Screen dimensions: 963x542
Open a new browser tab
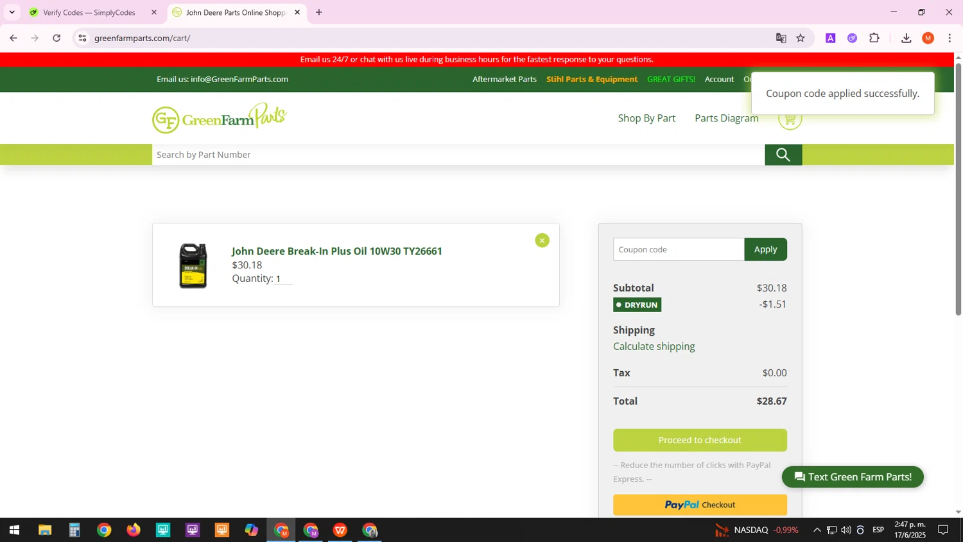(x=319, y=12)
